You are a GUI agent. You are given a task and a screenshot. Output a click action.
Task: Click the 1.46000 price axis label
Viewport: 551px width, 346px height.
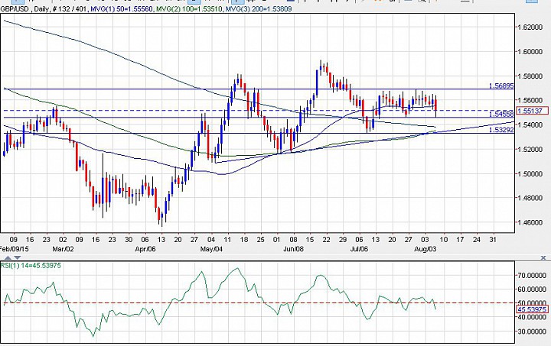tap(530, 222)
